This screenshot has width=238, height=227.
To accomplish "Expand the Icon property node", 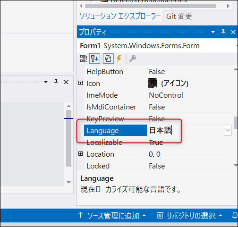I will [80, 83].
